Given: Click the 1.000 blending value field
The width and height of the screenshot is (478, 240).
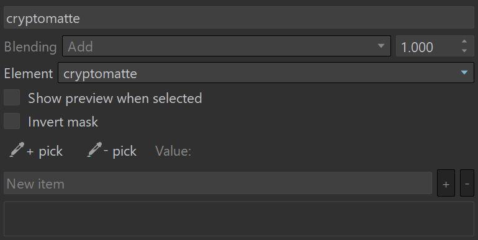Looking at the screenshot, I should coord(428,46).
